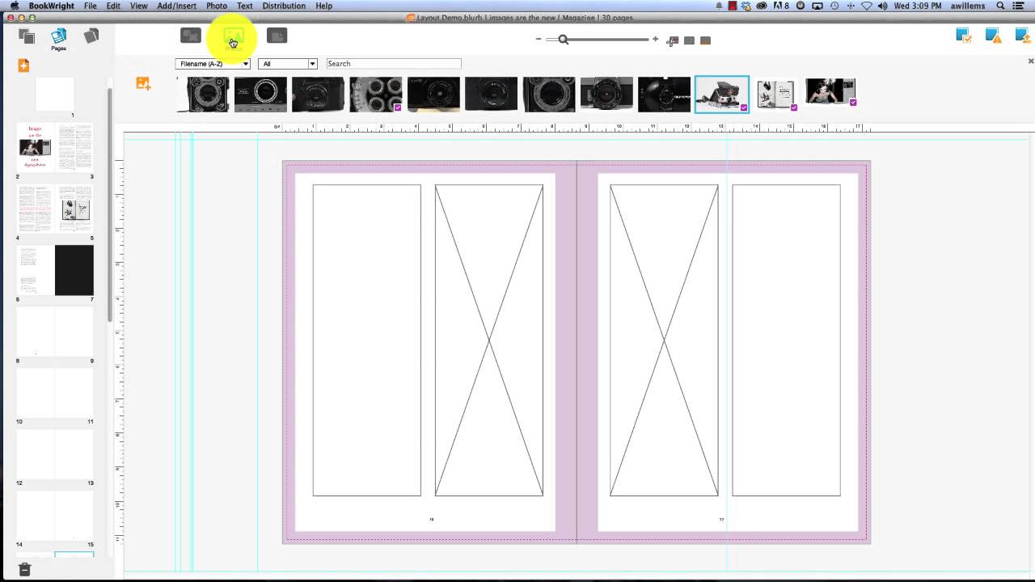Screen dimensions: 1035x582
Task: Open the File menu
Action: click(x=91, y=6)
